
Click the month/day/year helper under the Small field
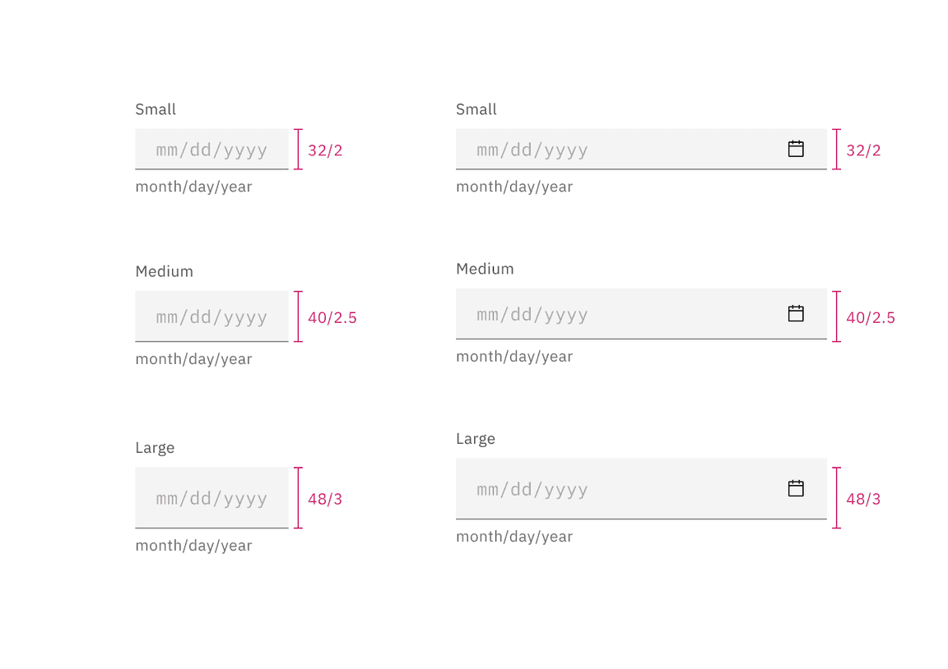pos(193,187)
